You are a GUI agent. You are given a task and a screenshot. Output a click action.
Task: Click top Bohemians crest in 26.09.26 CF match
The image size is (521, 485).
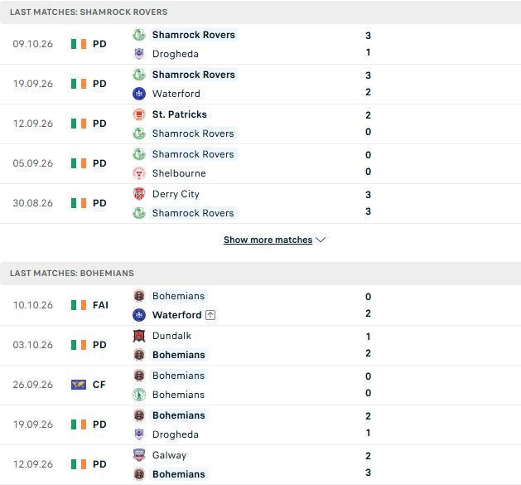coord(139,376)
